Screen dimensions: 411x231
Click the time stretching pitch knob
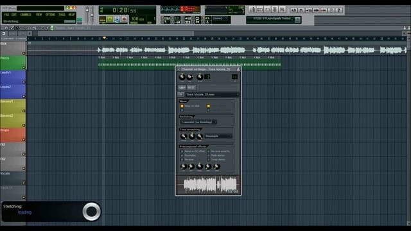coord(184,136)
